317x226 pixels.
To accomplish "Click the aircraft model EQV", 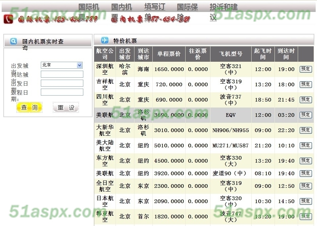I will (231, 115).
